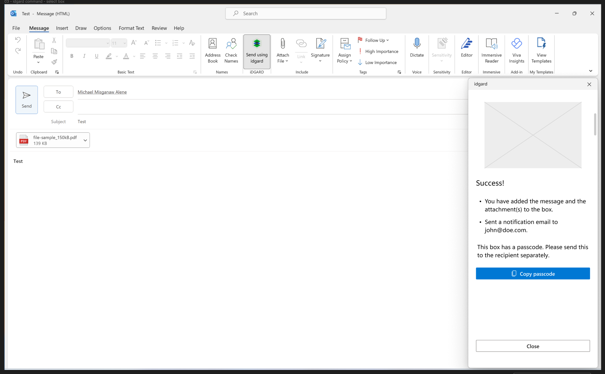Image resolution: width=605 pixels, height=374 pixels.
Task: Toggle Numbering list formatting
Action: [x=175, y=43]
